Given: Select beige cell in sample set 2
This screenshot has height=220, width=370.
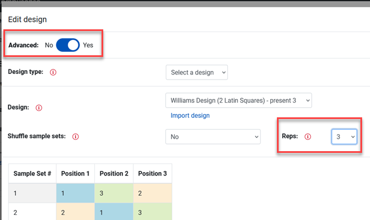Looking at the screenshot, I should point(75,212).
